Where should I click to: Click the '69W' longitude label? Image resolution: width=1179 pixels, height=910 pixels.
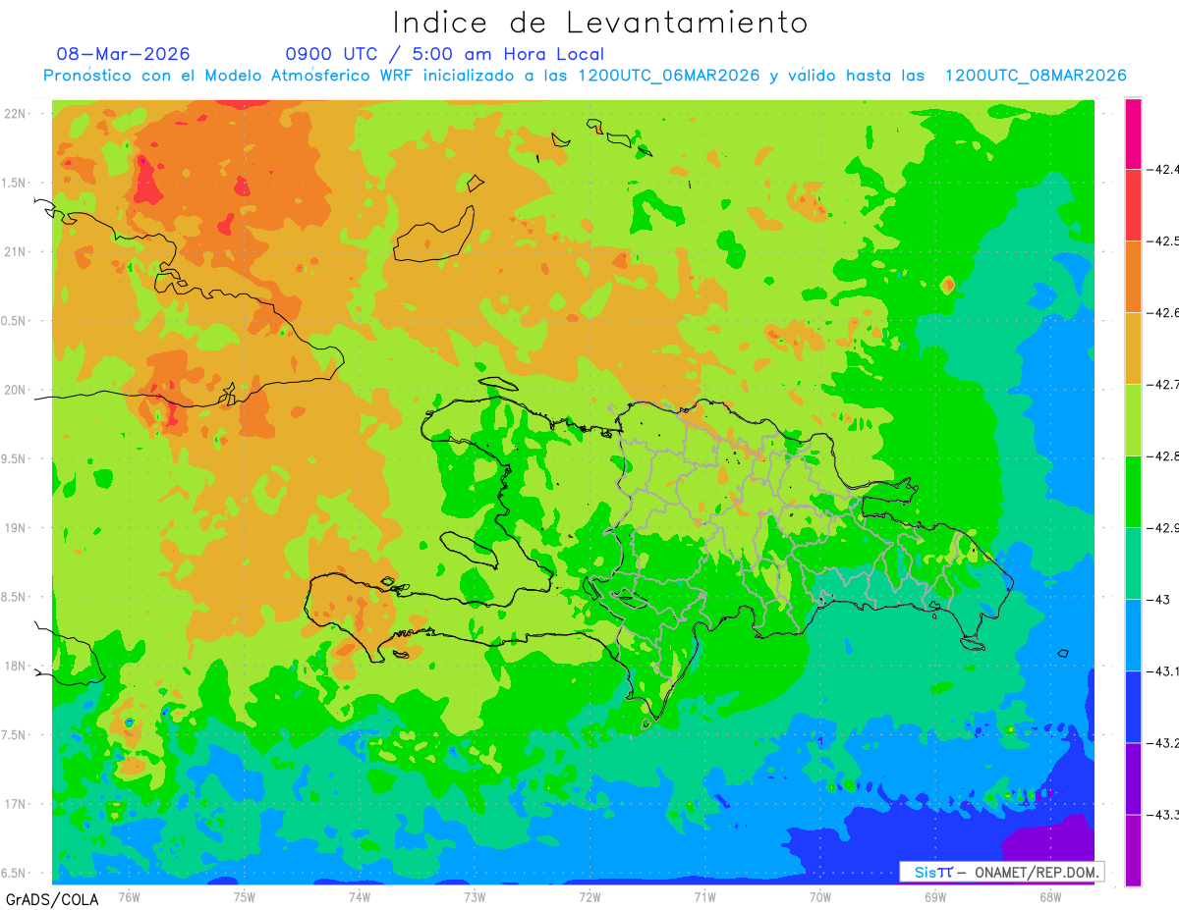coord(934,896)
